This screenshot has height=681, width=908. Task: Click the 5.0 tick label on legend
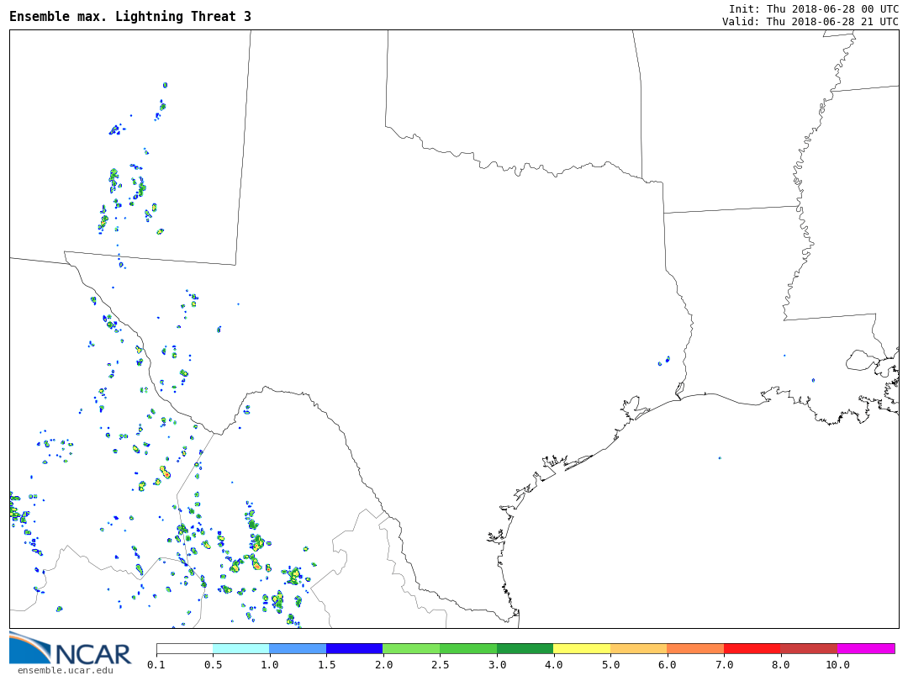pyautogui.click(x=610, y=665)
